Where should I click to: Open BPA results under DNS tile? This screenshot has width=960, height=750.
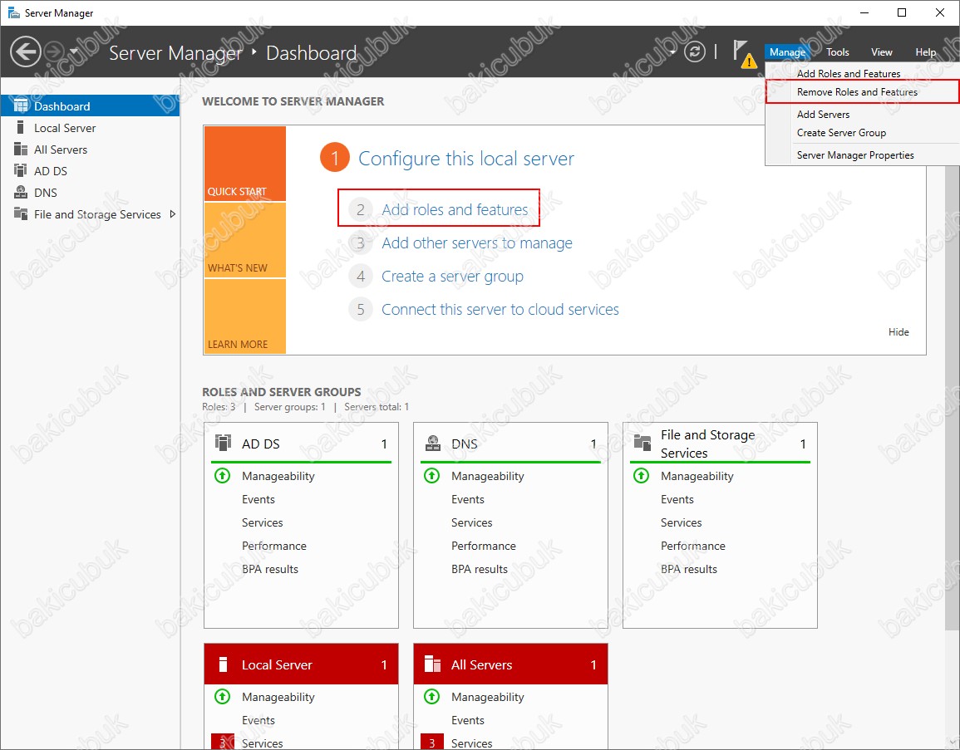coord(480,569)
